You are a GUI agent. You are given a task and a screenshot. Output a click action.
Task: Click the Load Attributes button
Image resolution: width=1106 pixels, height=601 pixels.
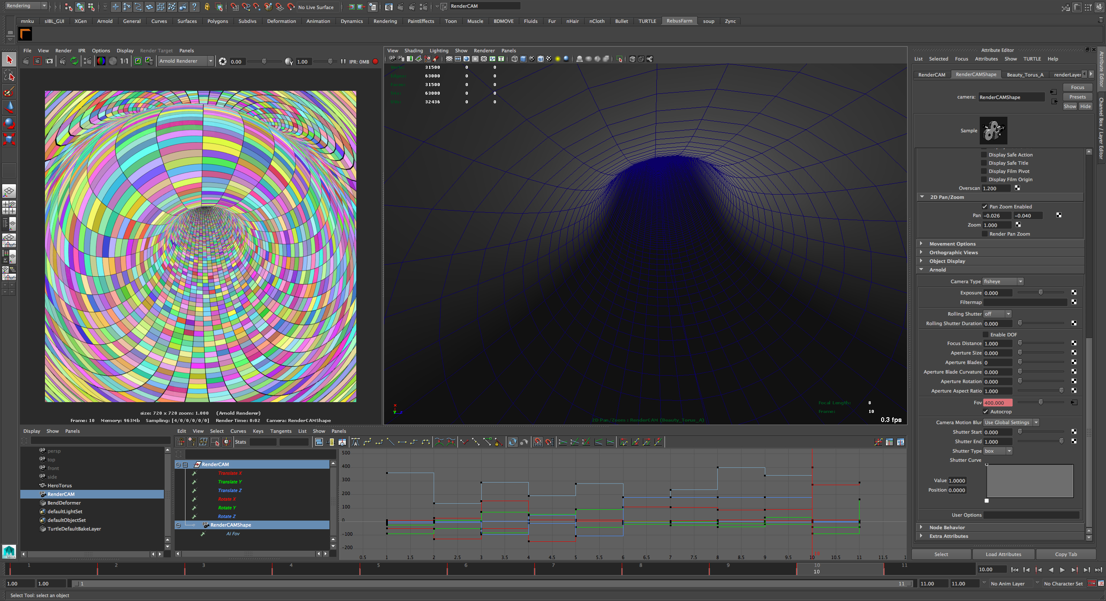[x=1003, y=554]
